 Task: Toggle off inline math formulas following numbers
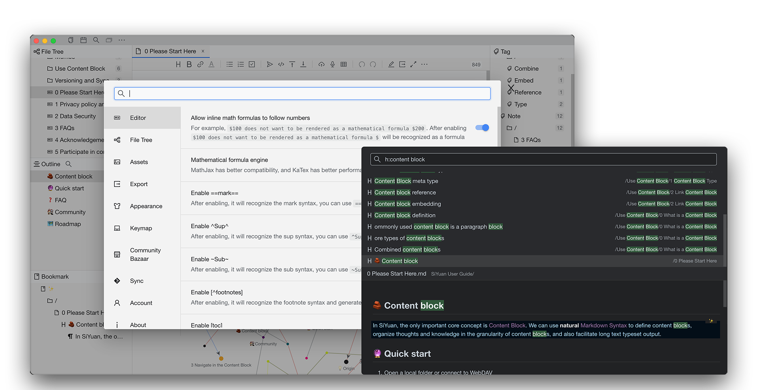(x=482, y=128)
